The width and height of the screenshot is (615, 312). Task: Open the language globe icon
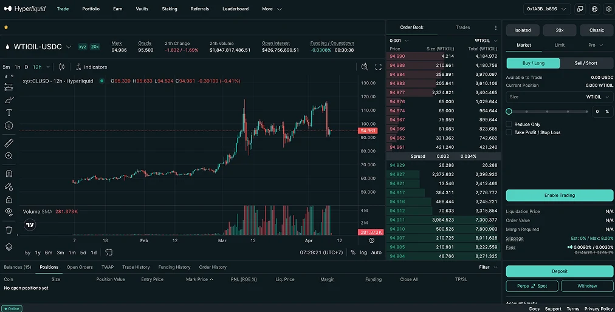point(594,9)
